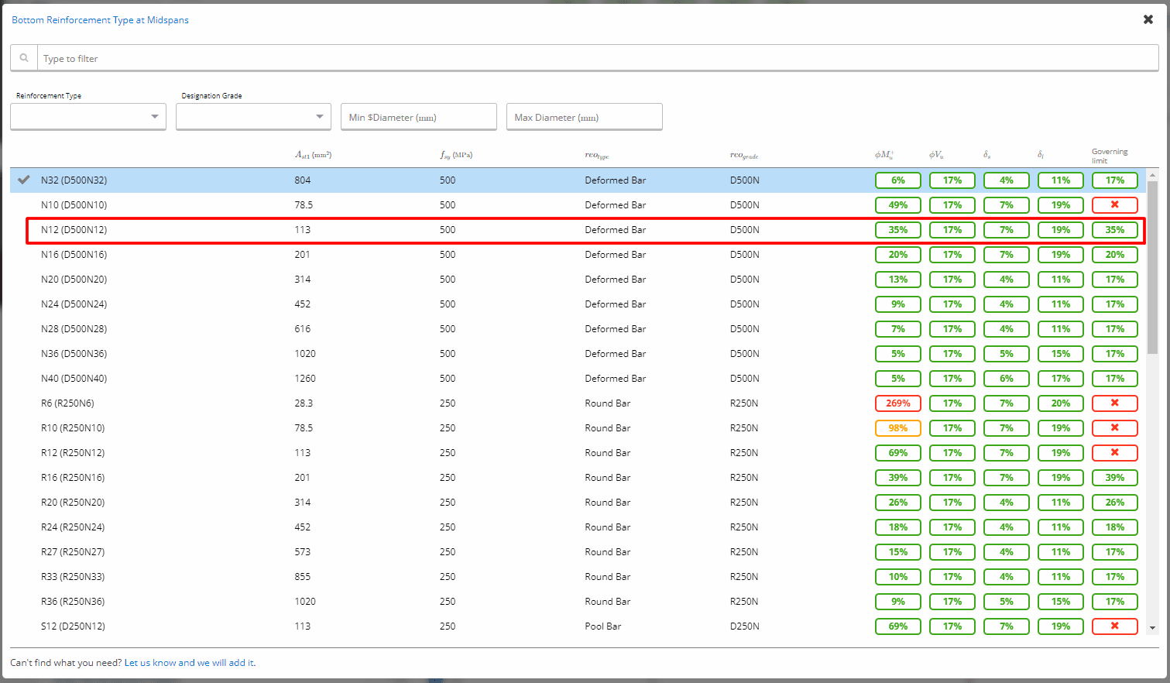
Task: Click the Min Diameter input field
Action: (419, 117)
